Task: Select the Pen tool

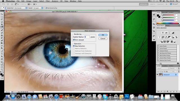Action: (x=2, y=51)
